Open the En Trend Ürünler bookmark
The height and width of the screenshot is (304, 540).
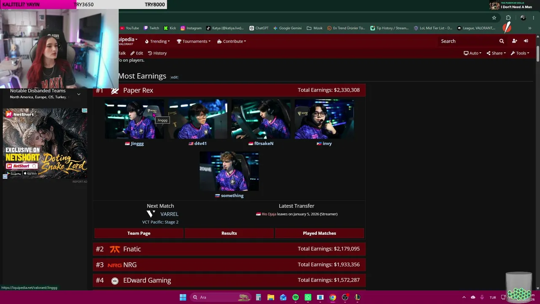[346, 28]
